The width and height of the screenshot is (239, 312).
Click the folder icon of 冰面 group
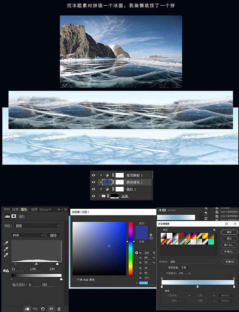pyautogui.click(x=103, y=196)
